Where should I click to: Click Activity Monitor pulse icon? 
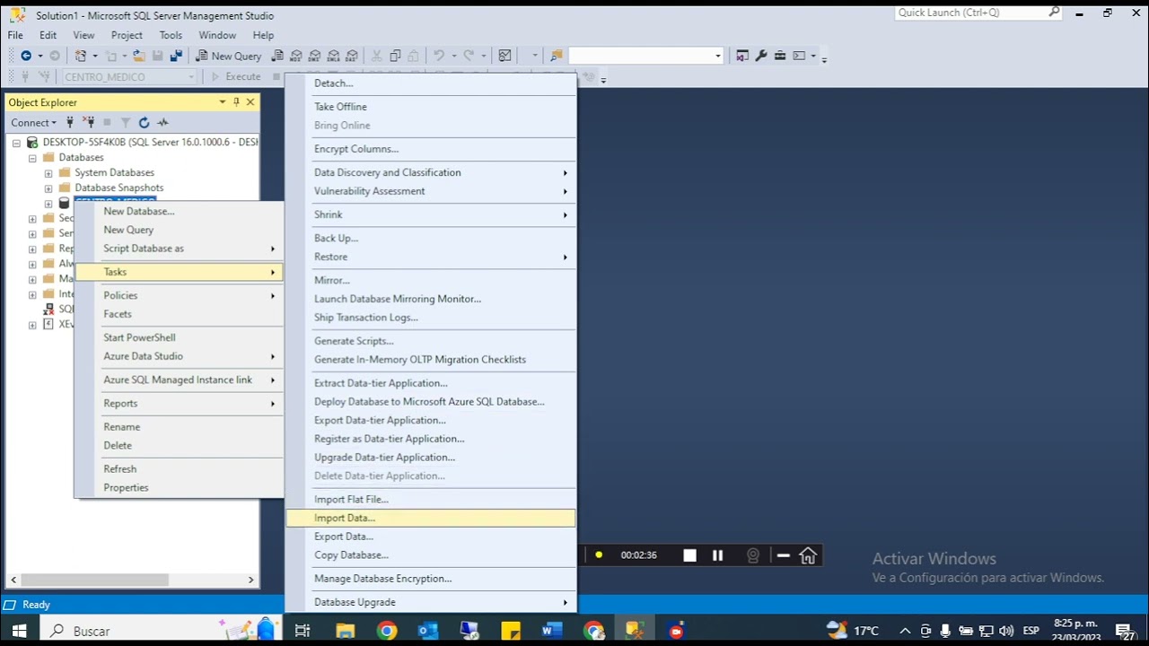coord(162,123)
